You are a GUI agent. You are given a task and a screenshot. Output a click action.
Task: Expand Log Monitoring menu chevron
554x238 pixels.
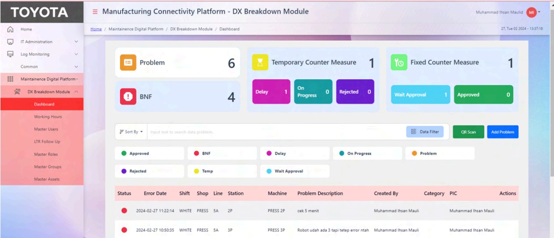(76, 54)
